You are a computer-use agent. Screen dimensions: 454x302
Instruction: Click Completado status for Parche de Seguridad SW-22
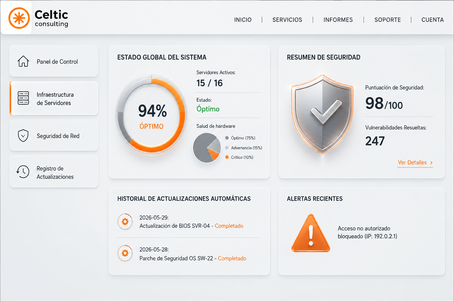coord(232,258)
